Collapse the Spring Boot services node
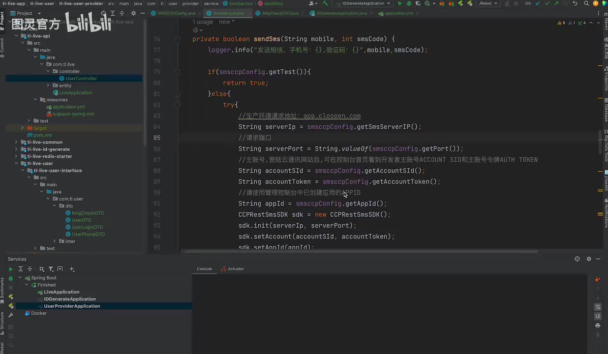608x354 pixels. point(20,278)
